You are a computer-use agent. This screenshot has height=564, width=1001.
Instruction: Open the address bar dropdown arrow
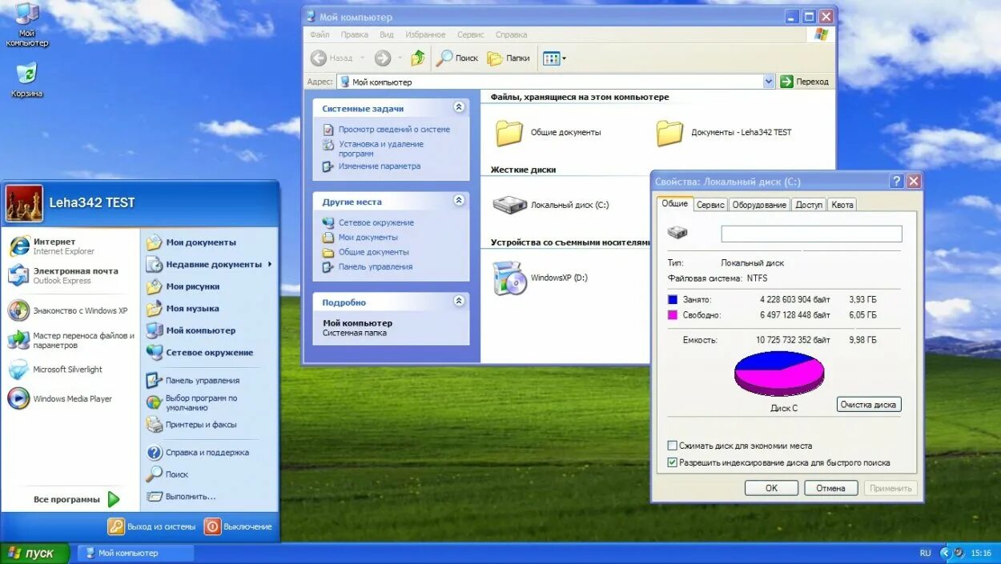click(769, 82)
